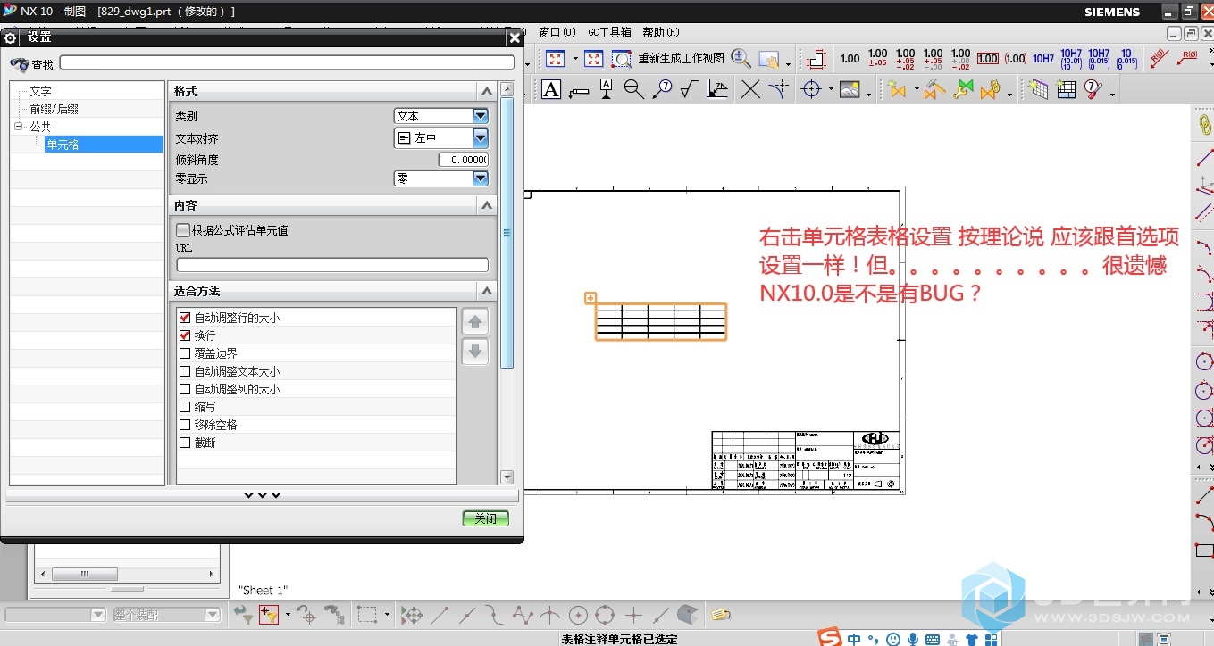Viewport: 1214px width, 646px height.
Task: Toggle the '换行' checkbox
Action: pyautogui.click(x=185, y=335)
